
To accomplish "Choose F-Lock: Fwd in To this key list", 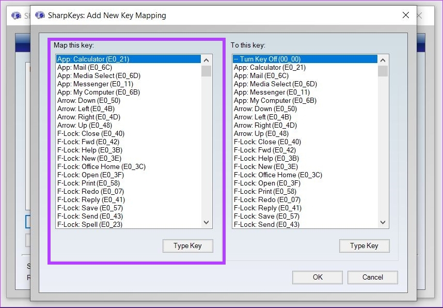I will (x=305, y=150).
